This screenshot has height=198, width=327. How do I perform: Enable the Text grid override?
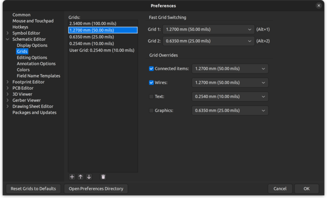[152, 97]
